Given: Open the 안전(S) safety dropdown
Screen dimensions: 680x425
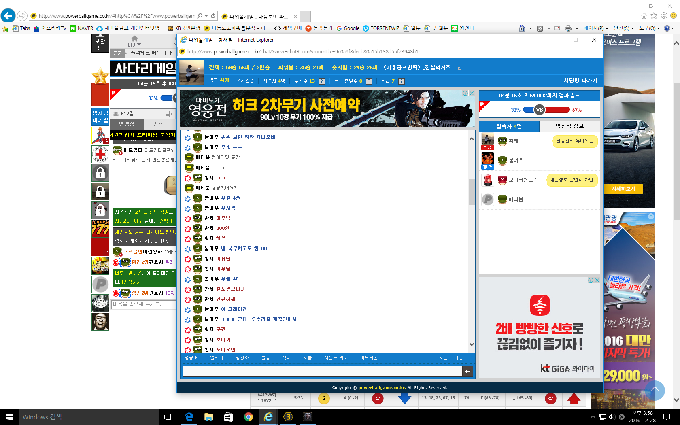Looking at the screenshot, I should [623, 28].
